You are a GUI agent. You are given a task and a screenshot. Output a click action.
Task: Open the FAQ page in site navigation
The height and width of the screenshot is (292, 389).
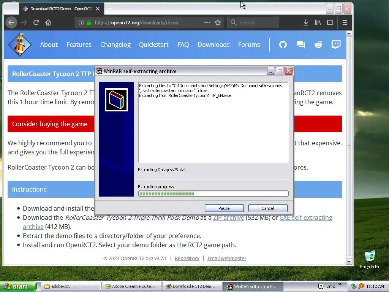click(x=183, y=44)
